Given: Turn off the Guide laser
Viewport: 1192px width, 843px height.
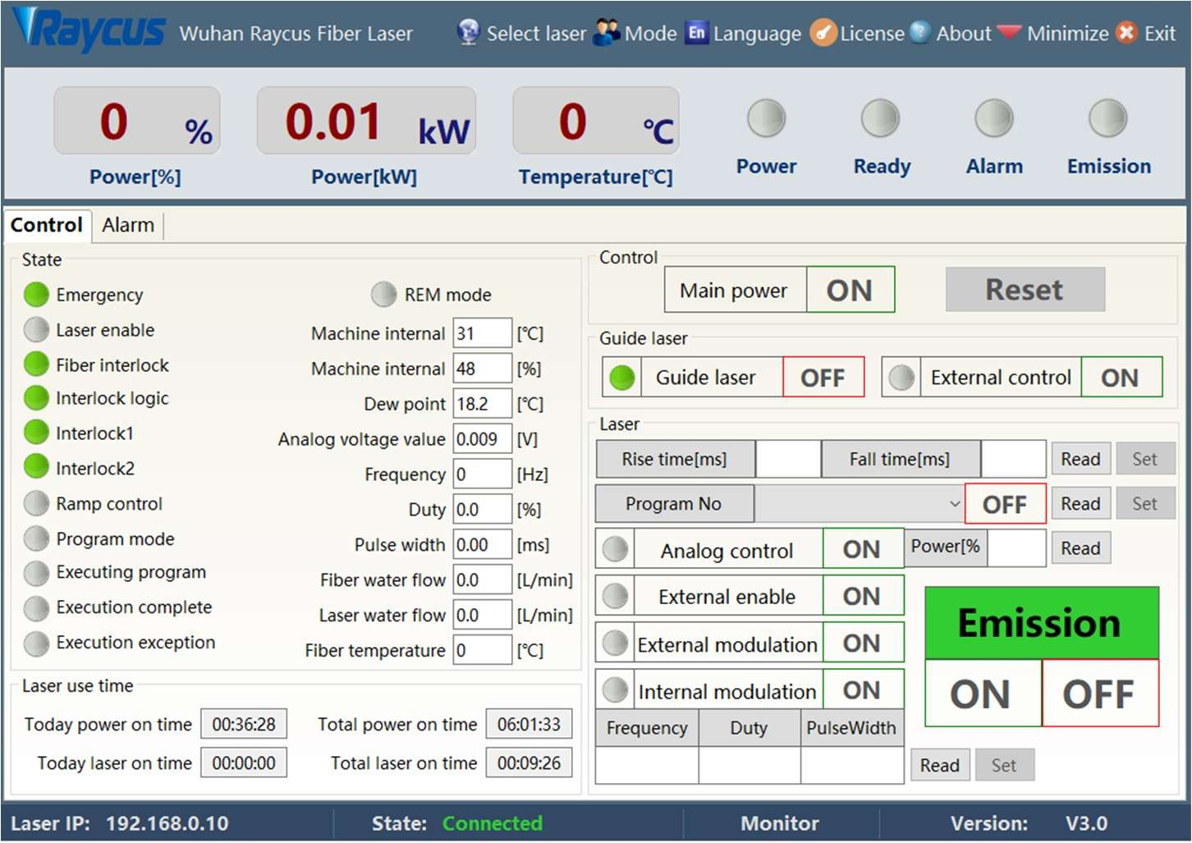Looking at the screenshot, I should pos(823,378).
